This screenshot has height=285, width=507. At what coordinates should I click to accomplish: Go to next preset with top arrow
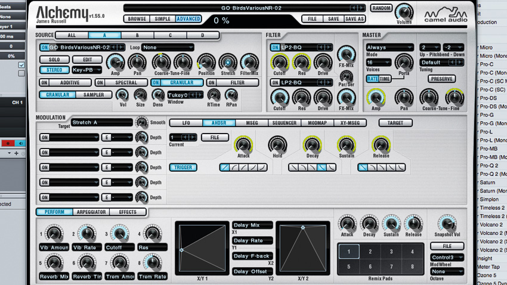[361, 8]
